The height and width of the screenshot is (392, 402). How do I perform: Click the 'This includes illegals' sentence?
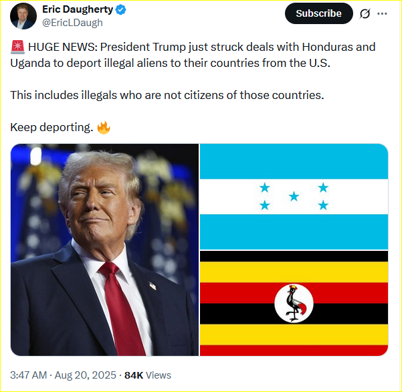tap(167, 95)
